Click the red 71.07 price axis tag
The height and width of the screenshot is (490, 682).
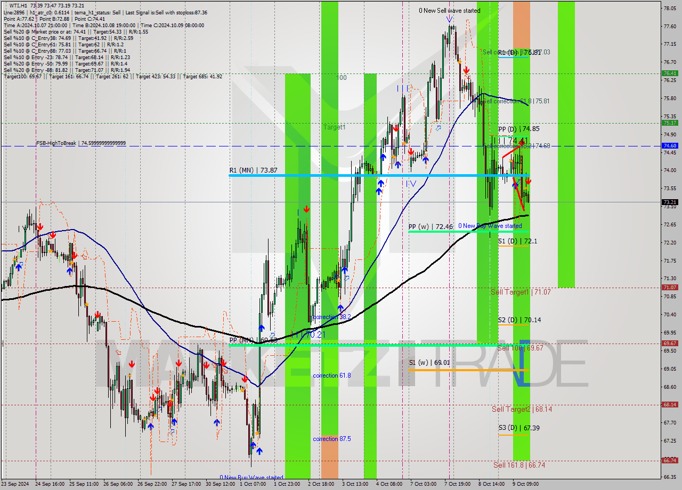669,287
